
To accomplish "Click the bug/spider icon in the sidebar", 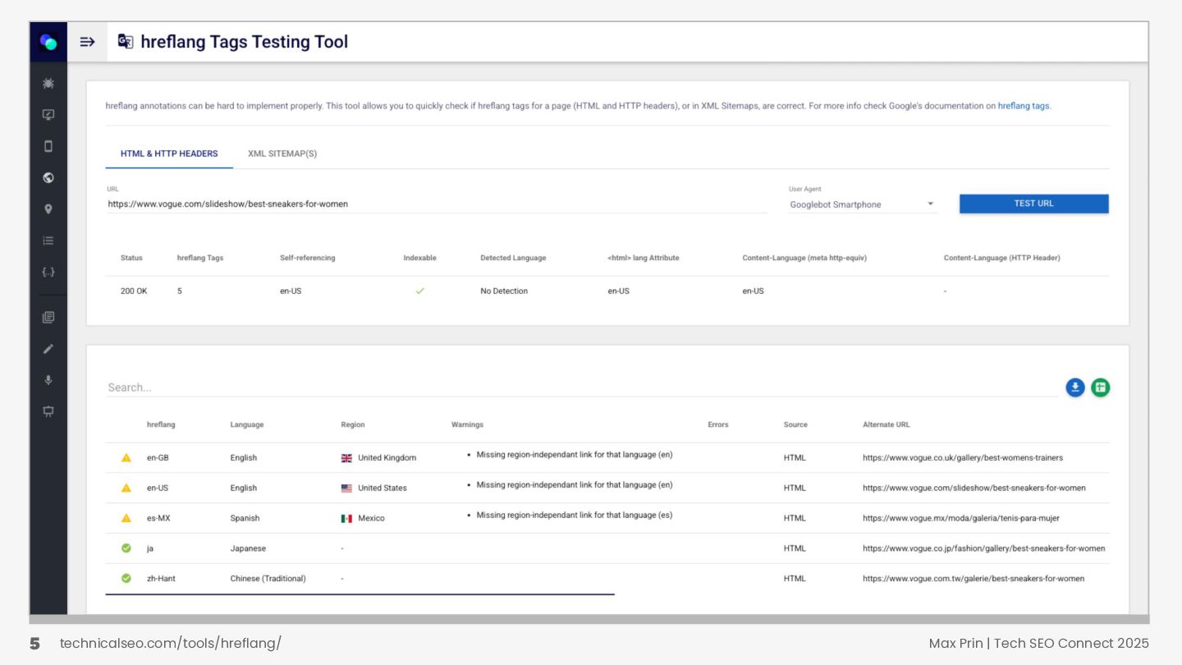I will click(x=48, y=84).
